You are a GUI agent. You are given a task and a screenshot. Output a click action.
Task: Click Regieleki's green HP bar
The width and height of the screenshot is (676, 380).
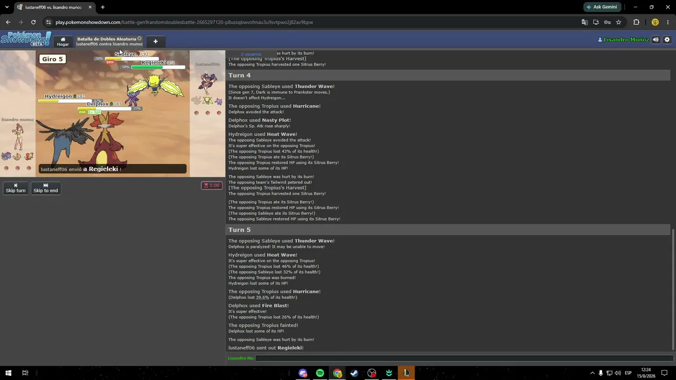(158, 67)
